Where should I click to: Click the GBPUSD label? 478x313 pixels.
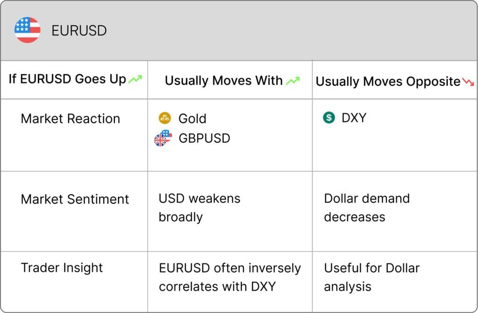(x=204, y=139)
